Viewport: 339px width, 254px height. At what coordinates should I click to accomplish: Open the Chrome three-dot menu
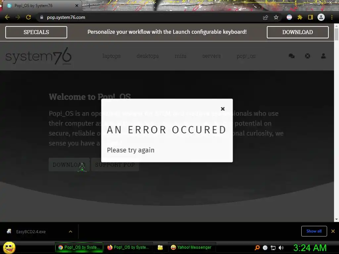click(332, 17)
